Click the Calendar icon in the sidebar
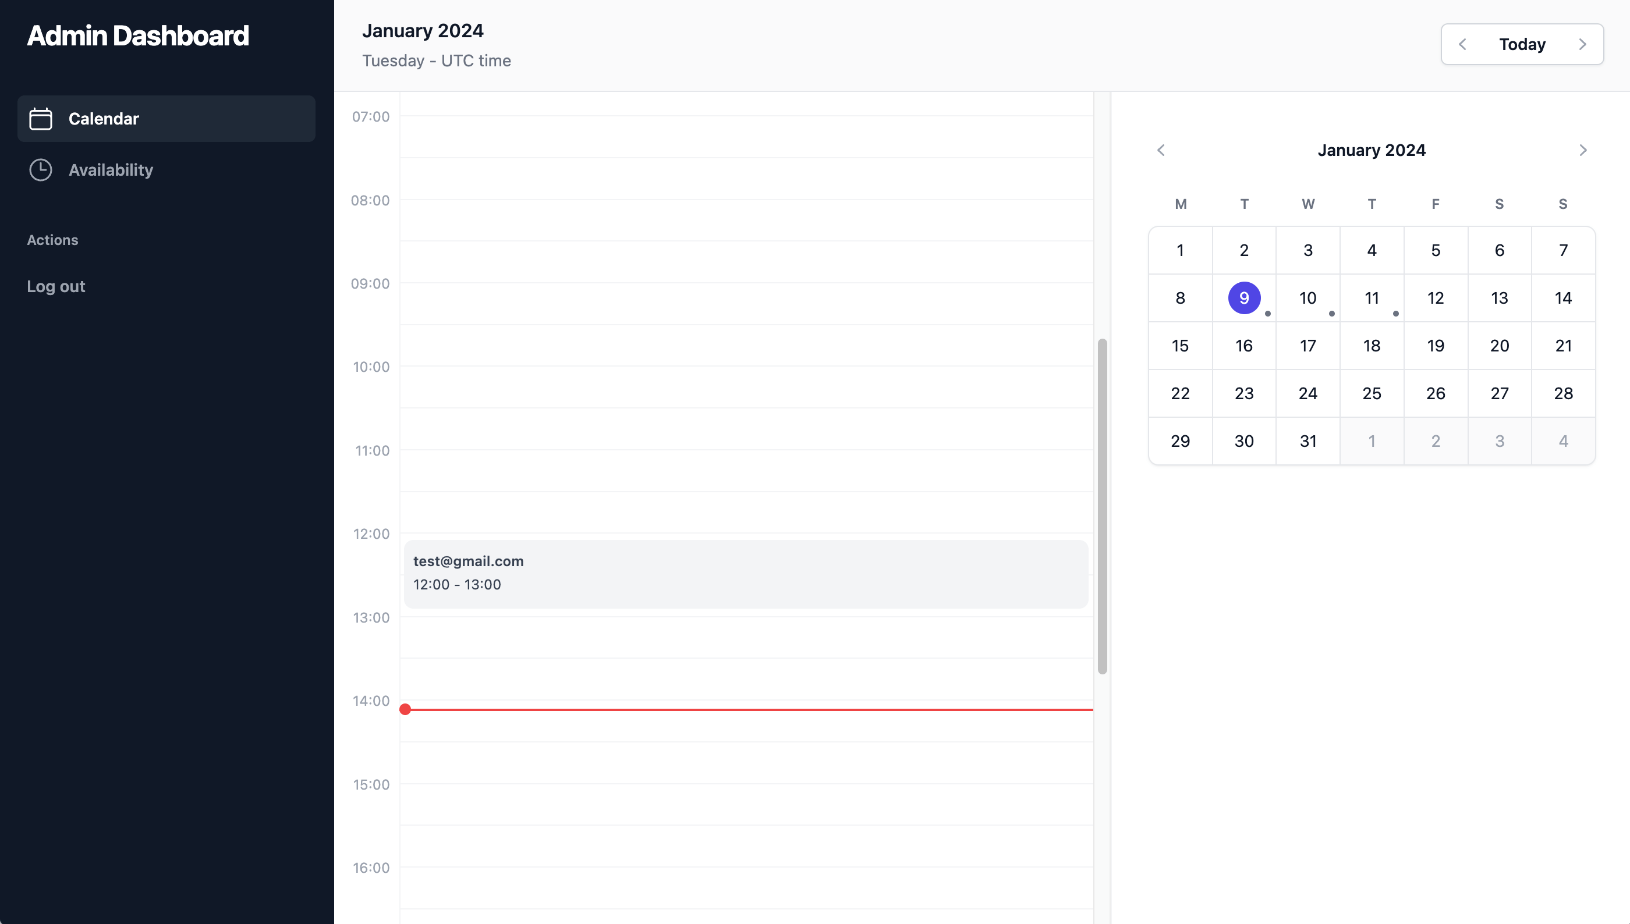 (x=41, y=119)
